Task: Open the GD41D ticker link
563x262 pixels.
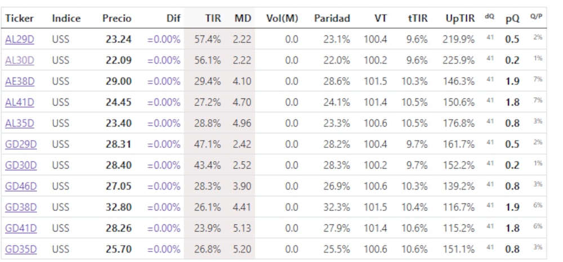Action: 21,228
